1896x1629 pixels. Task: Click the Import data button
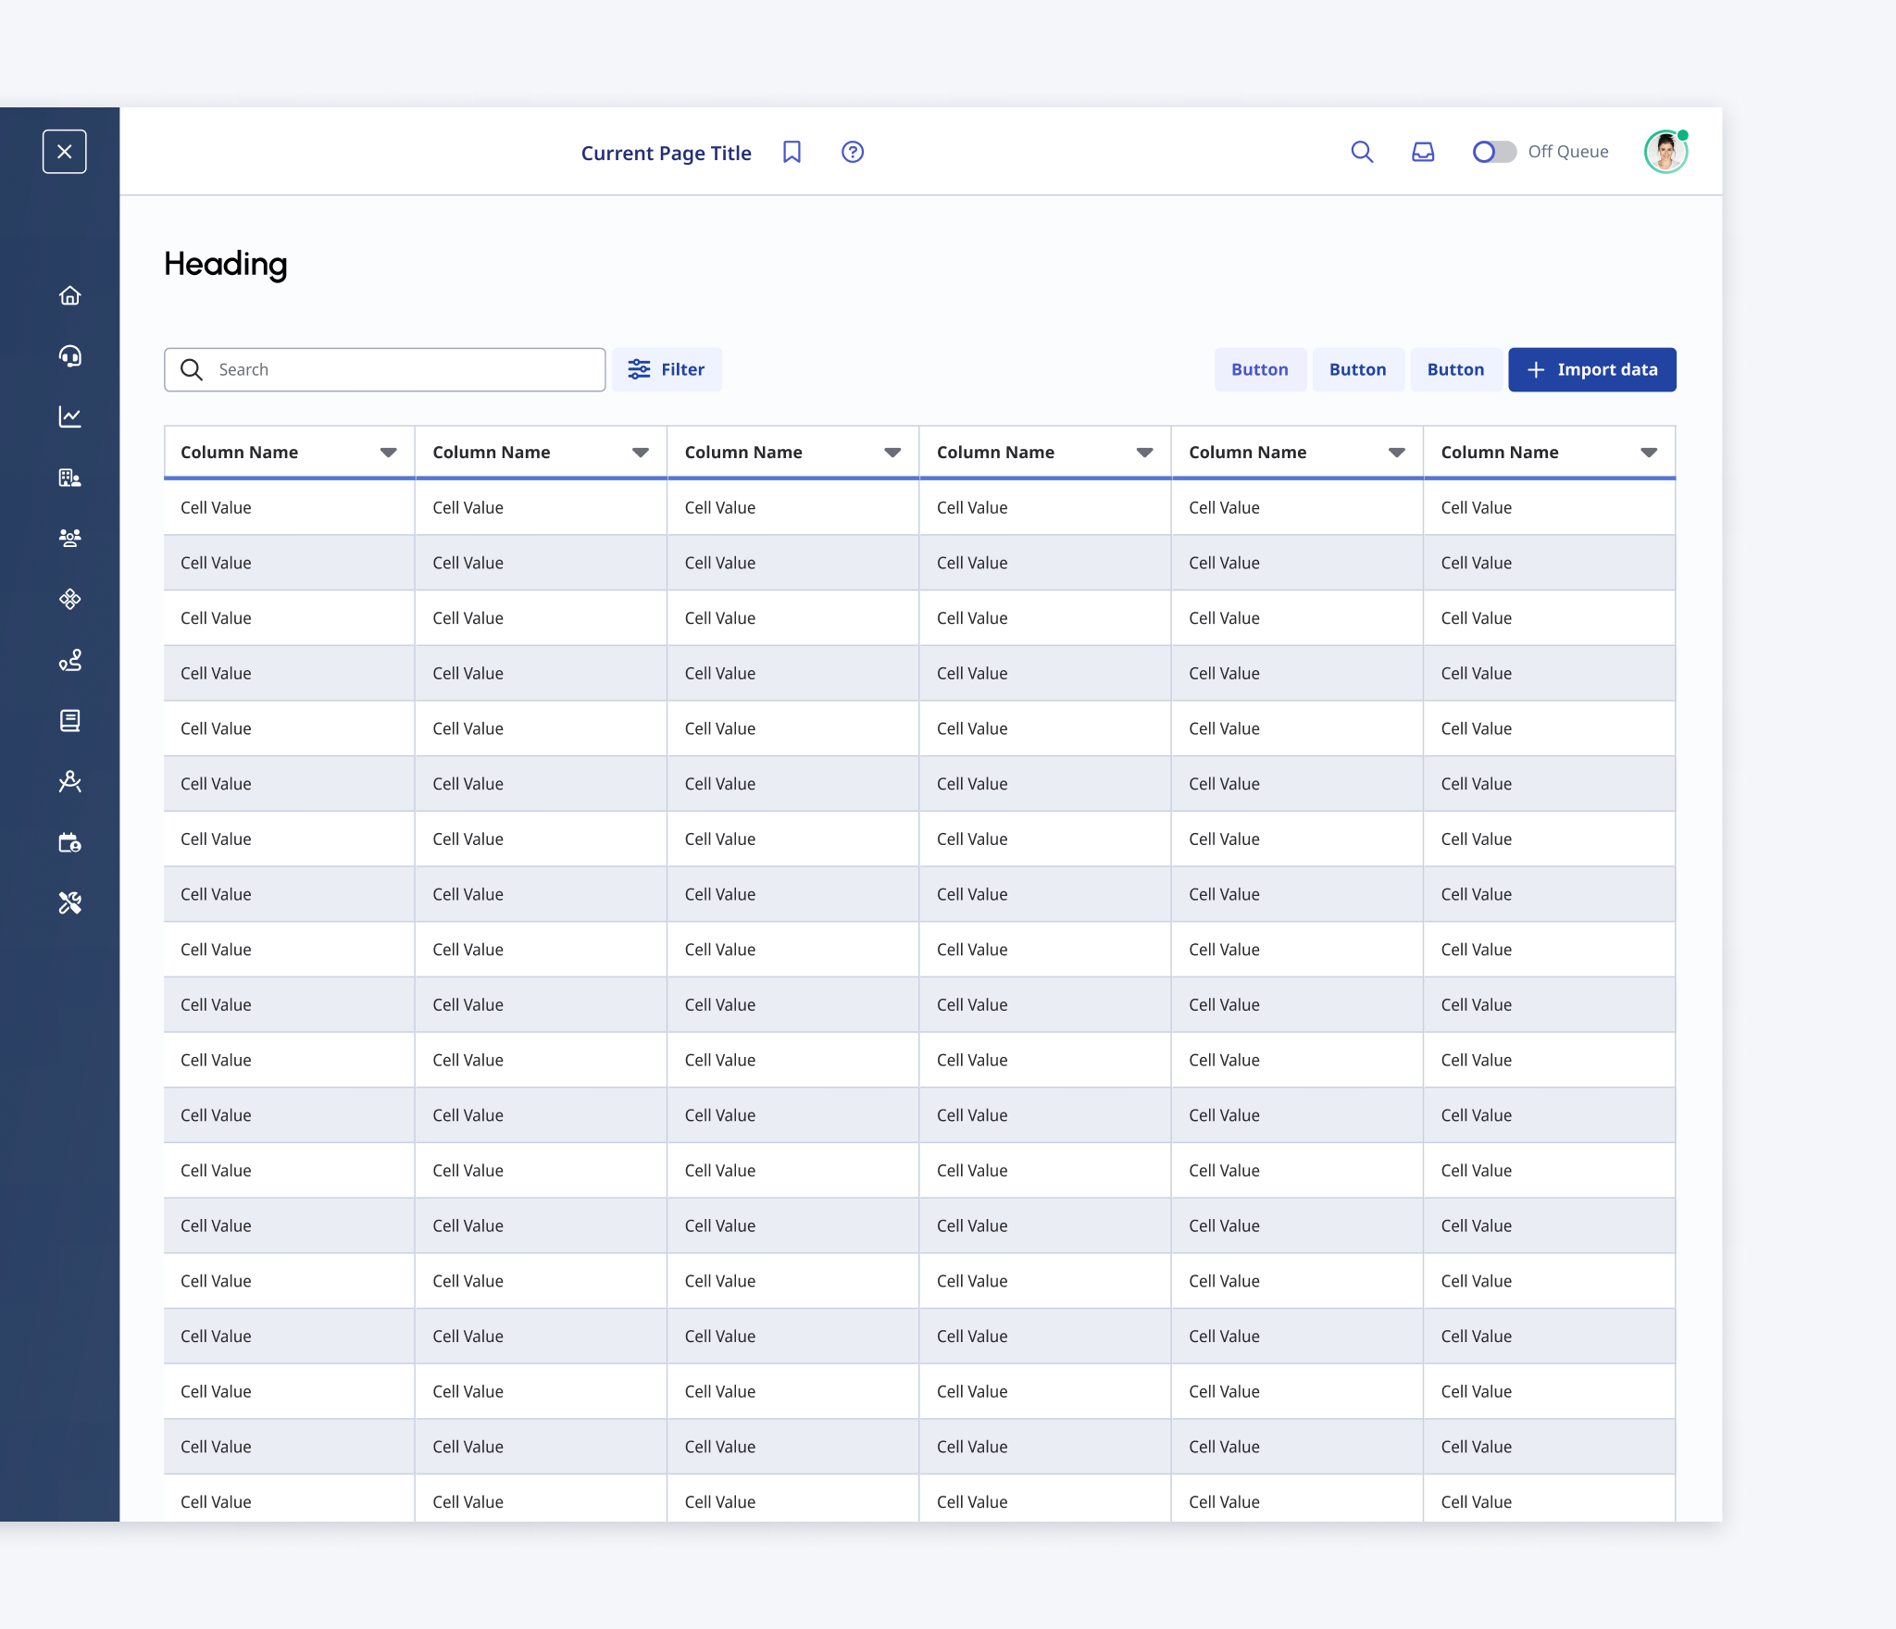pos(1591,369)
